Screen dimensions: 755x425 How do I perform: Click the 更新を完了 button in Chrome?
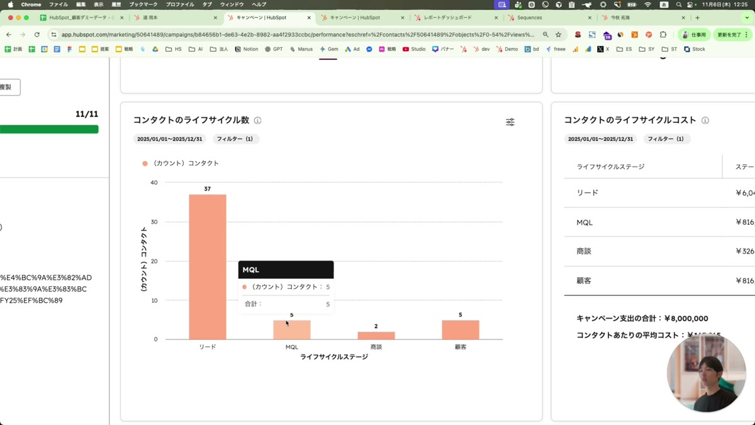[x=730, y=35]
